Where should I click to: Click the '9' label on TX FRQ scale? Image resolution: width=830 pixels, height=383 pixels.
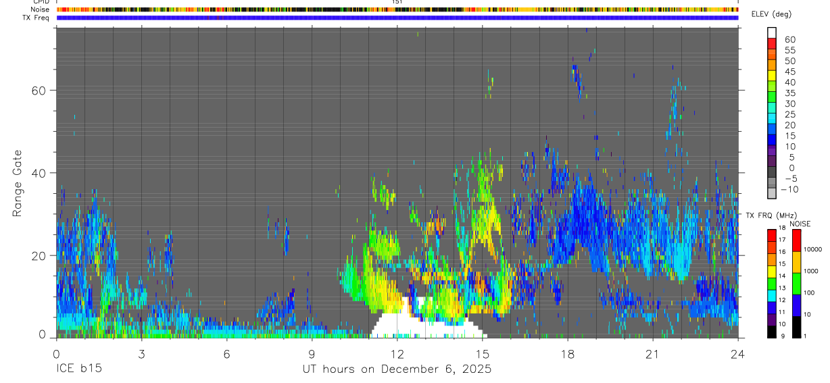782,336
